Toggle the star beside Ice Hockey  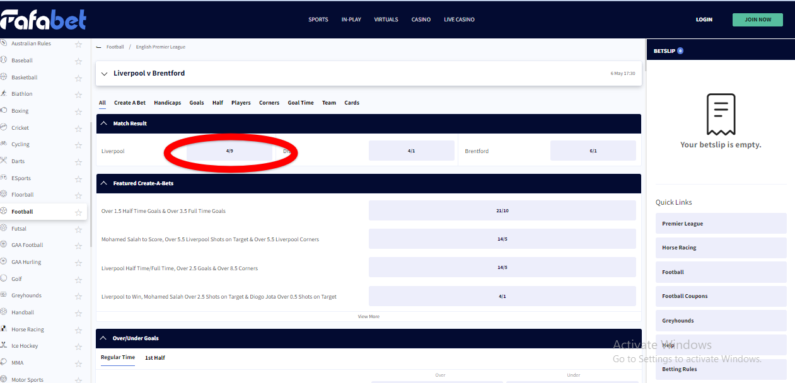pyautogui.click(x=78, y=346)
